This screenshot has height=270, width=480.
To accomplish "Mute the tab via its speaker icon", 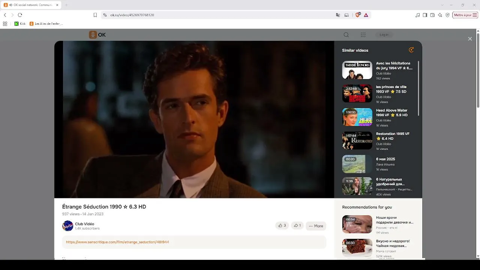I will click(10, 5).
